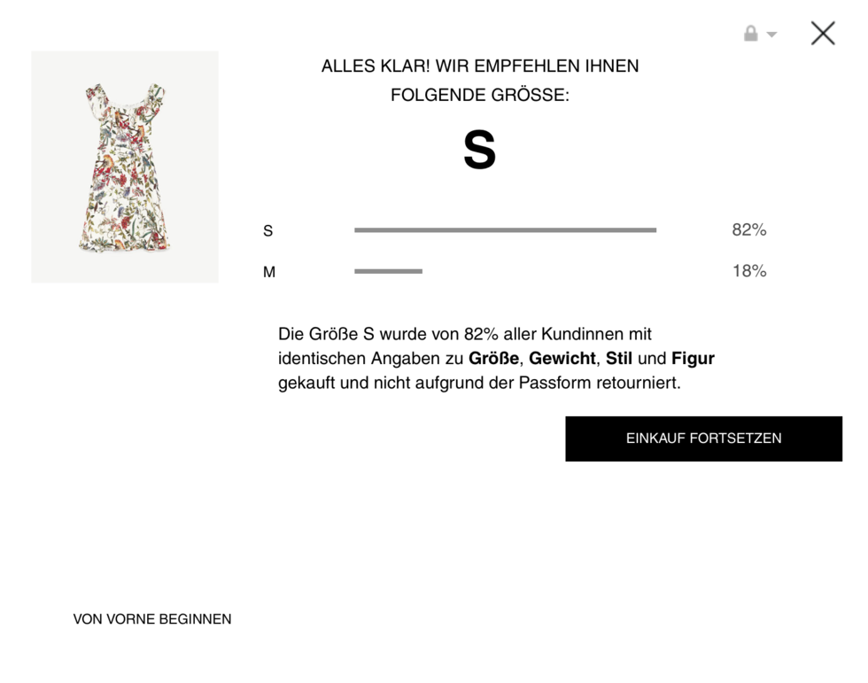Expand the dropdown arrow beside the lock
Image resolution: width=868 pixels, height=683 pixels.
tap(771, 35)
